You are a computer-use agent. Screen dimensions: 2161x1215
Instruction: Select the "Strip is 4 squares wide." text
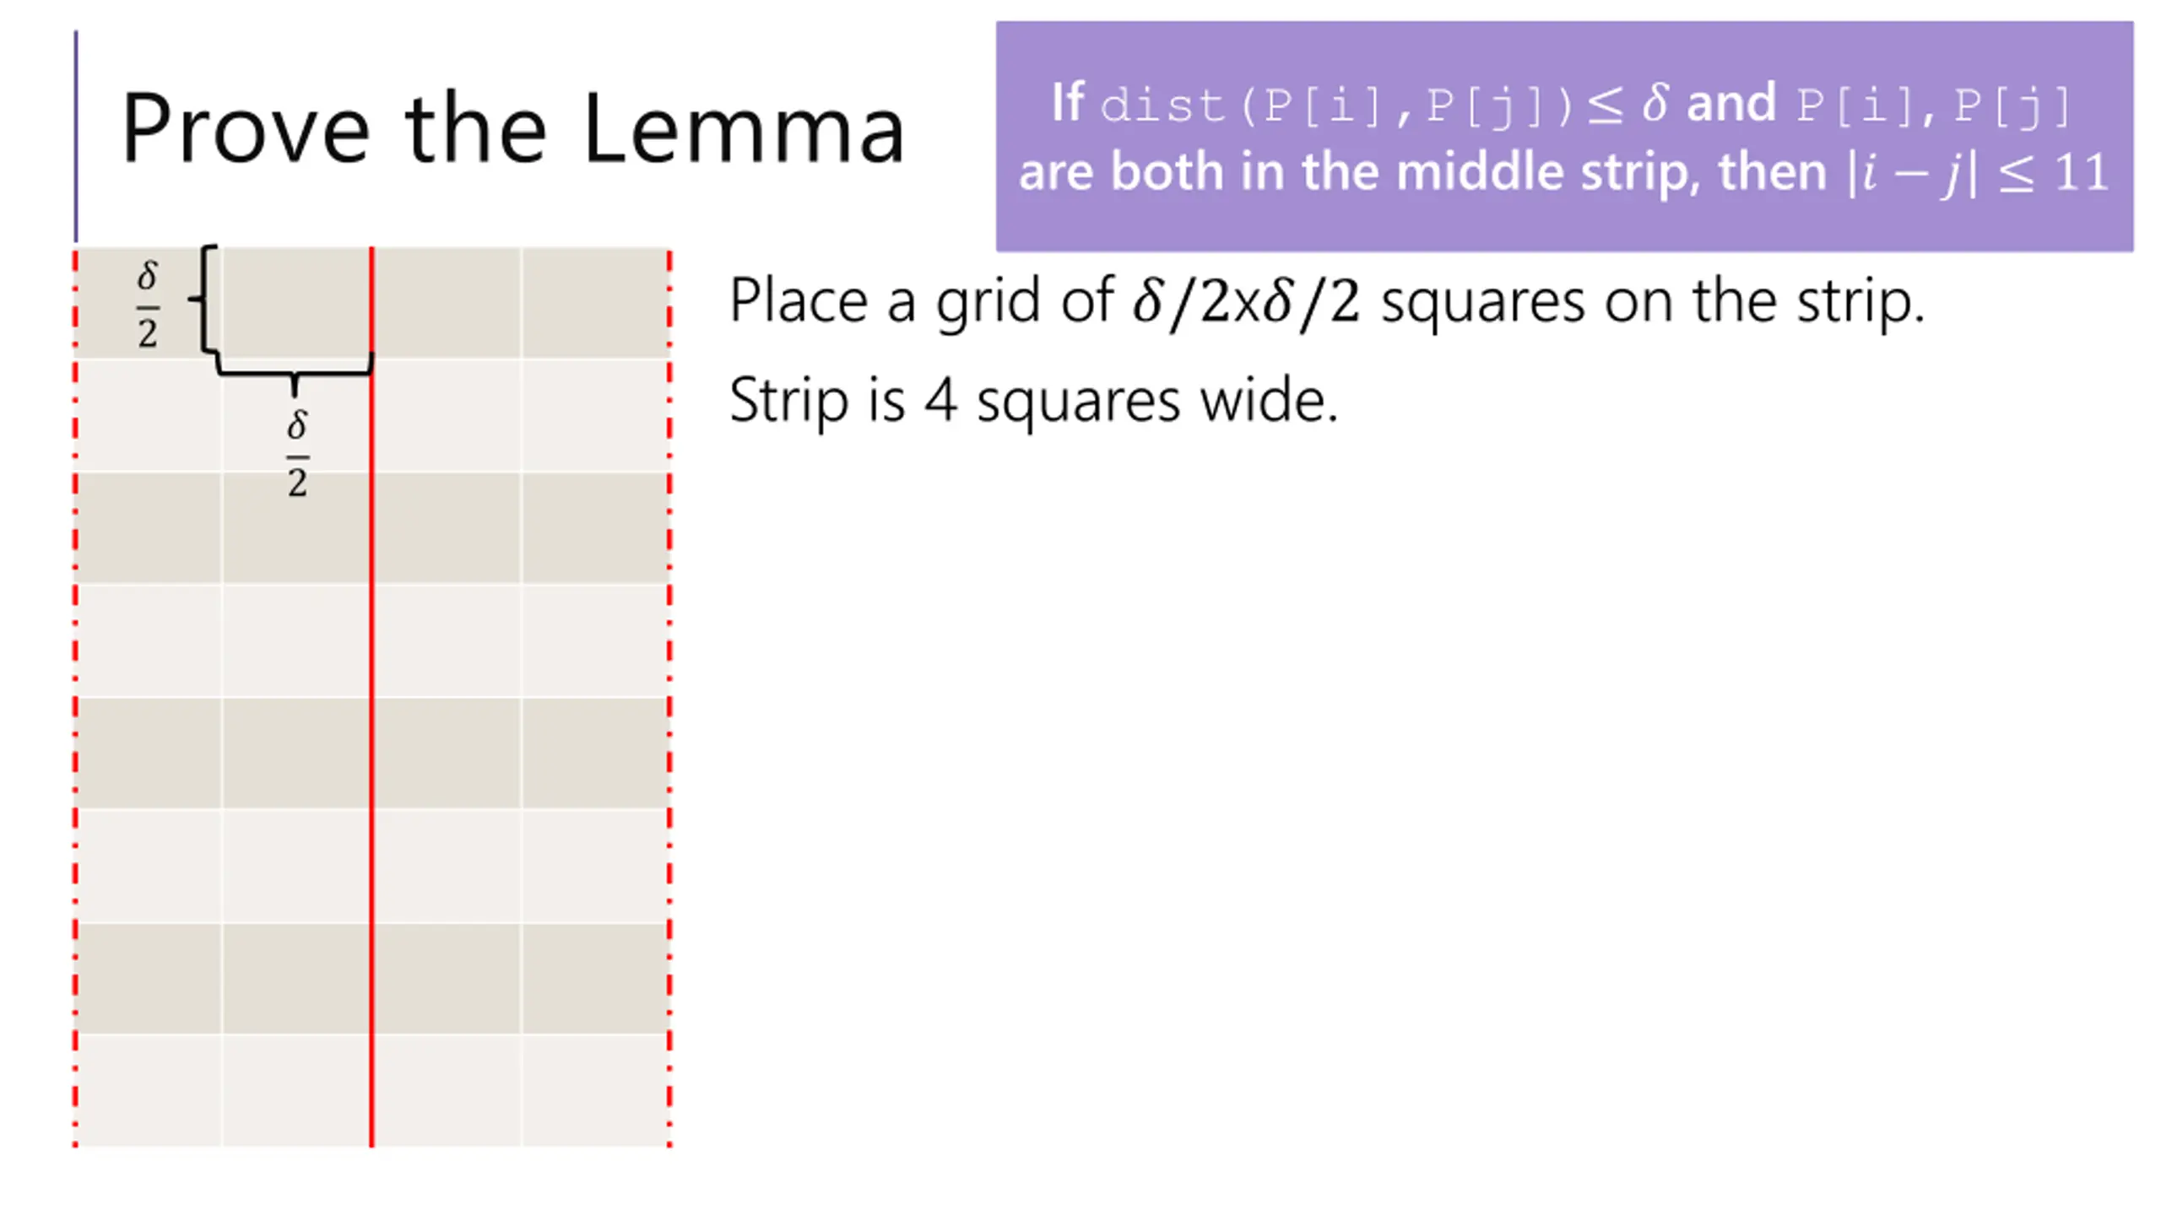pos(1033,400)
